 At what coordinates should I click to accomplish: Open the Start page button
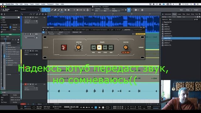(182, 10)
